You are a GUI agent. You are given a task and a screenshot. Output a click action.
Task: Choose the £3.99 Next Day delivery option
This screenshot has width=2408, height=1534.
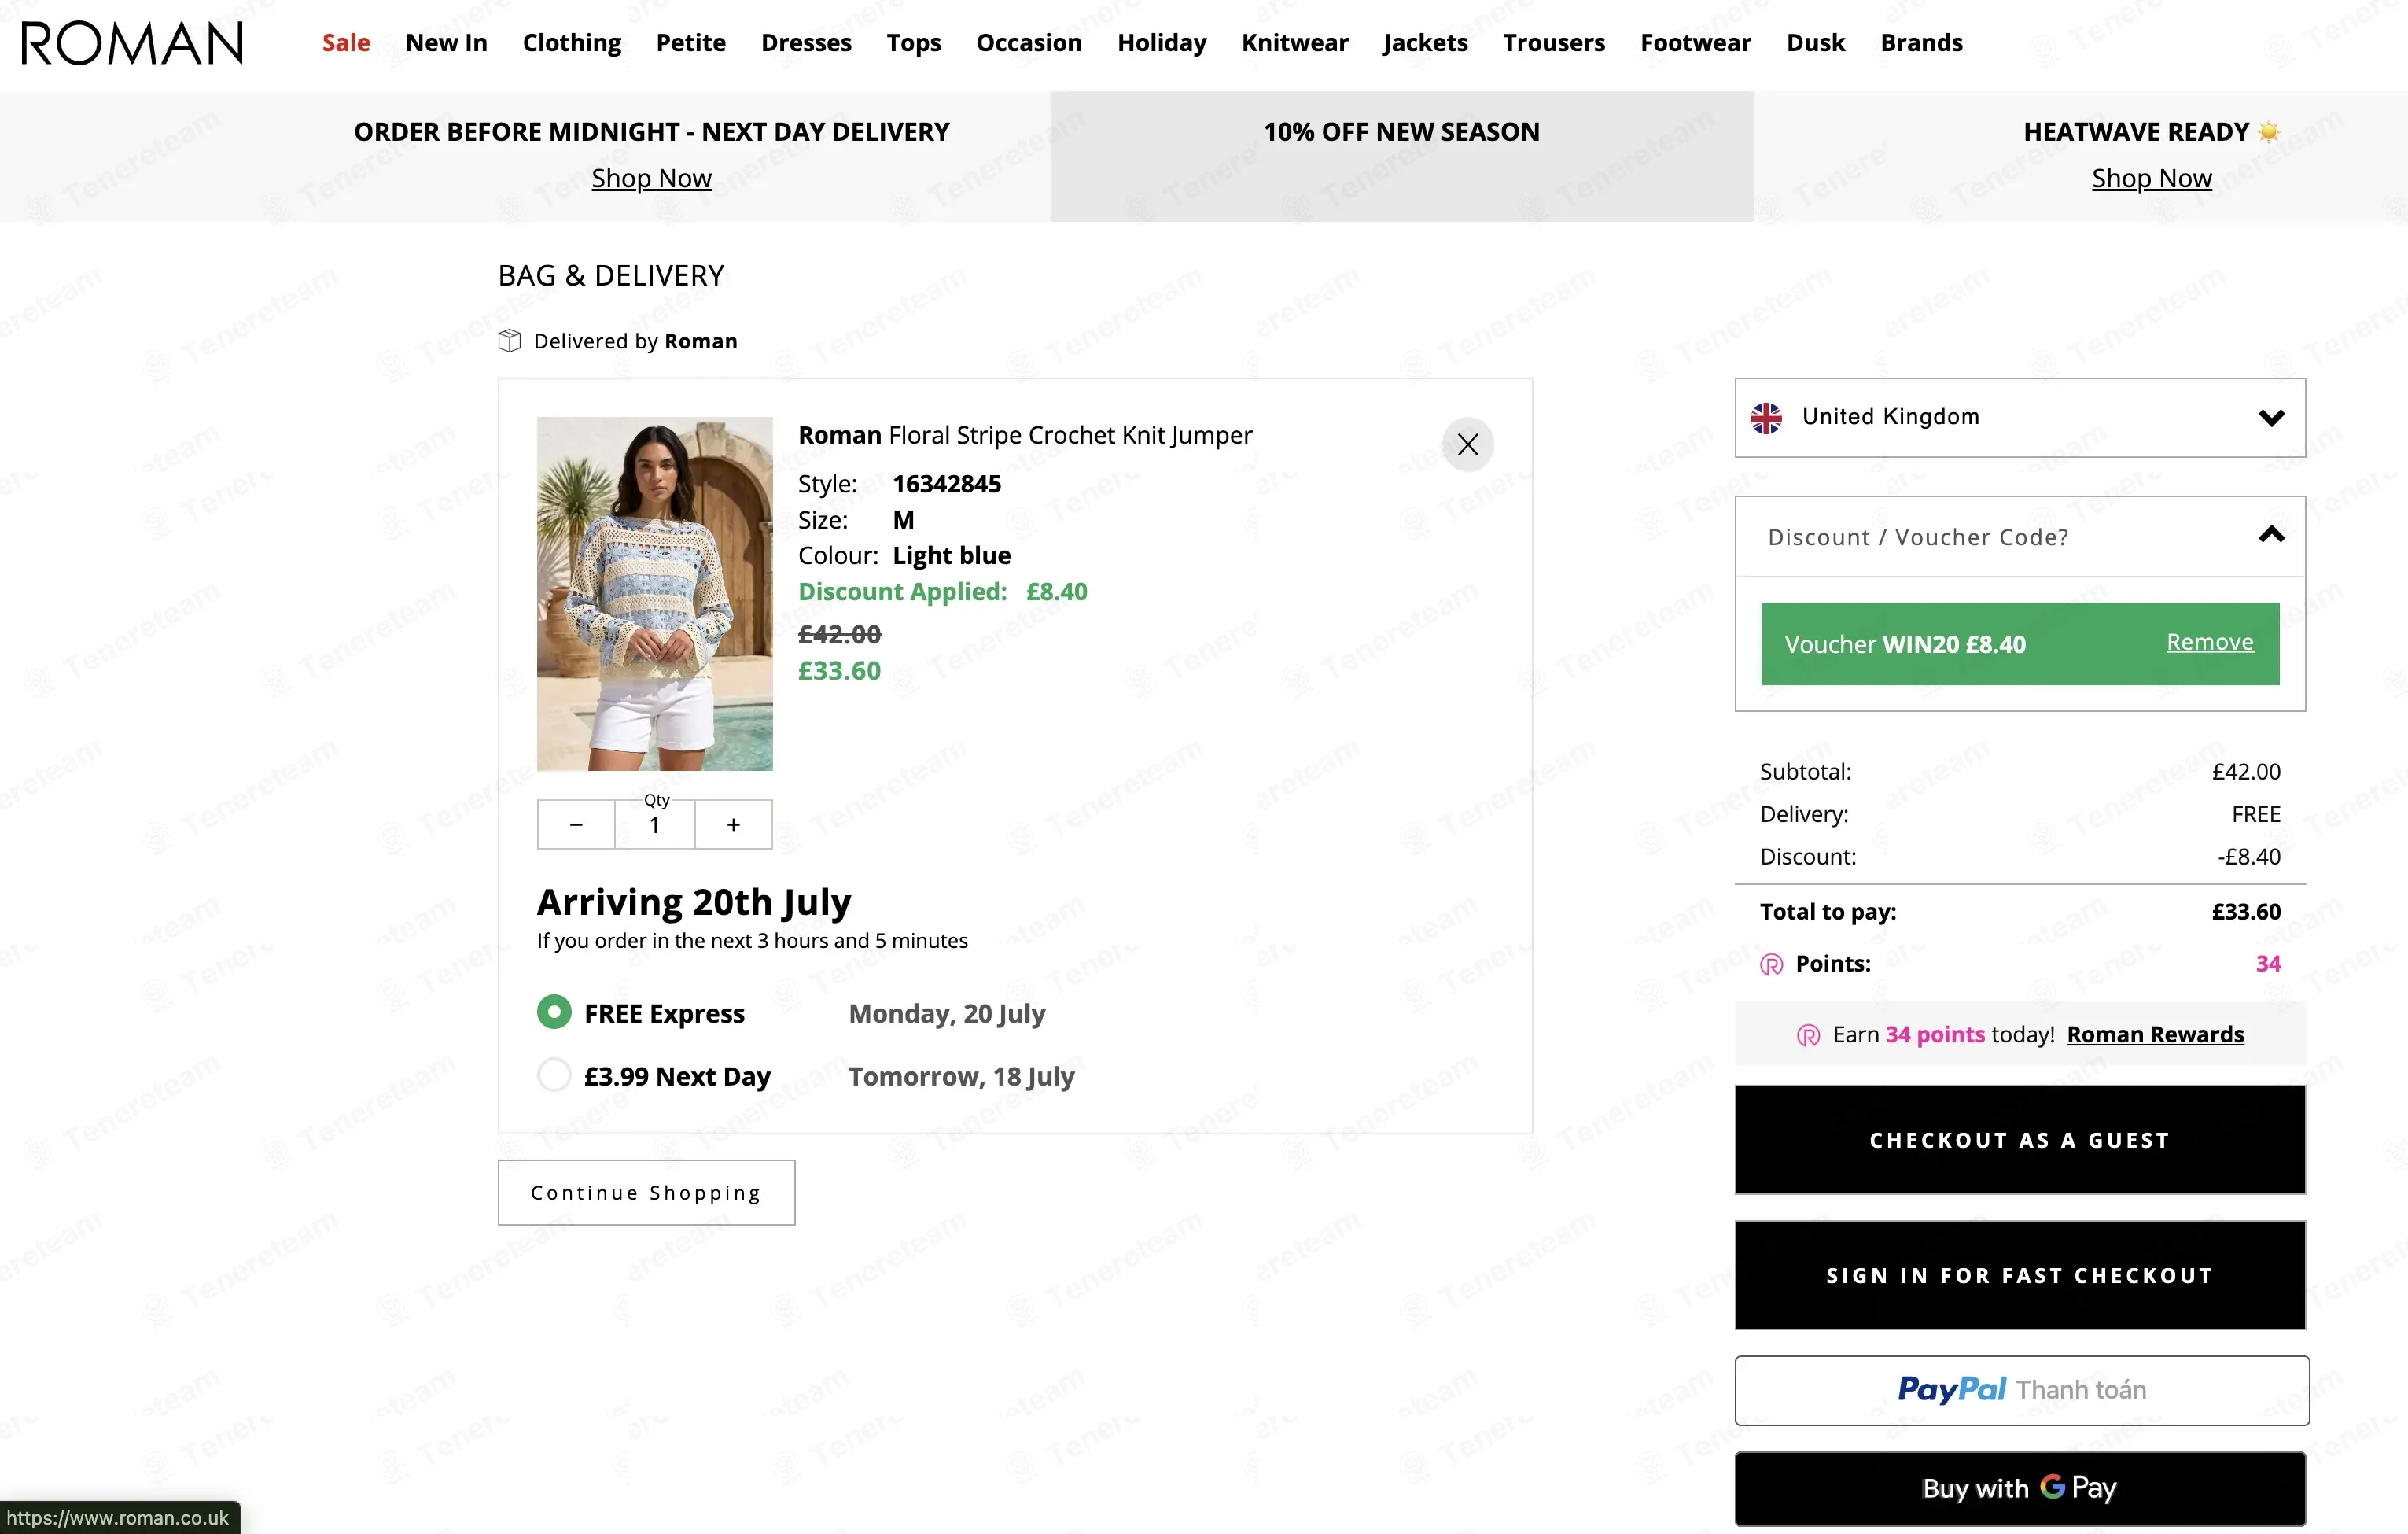tap(554, 1076)
